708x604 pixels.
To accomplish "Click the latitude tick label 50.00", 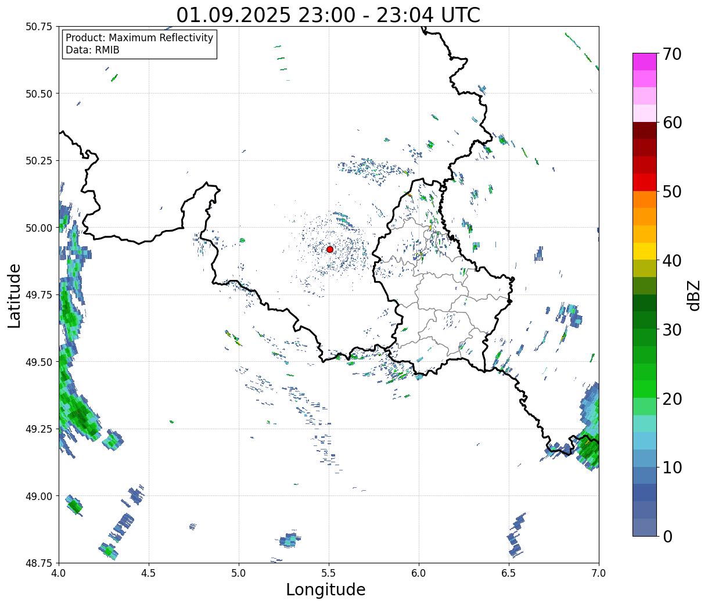I will point(39,228).
